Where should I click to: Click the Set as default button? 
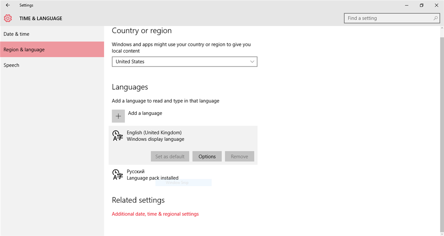click(x=170, y=156)
